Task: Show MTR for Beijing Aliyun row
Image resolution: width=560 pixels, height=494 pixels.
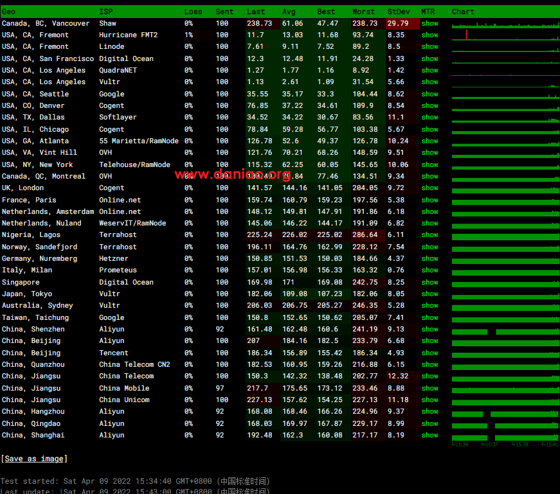Action: click(x=429, y=341)
